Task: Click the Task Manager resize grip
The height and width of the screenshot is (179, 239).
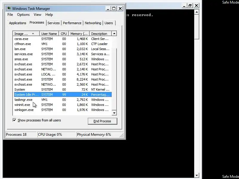Action: click(122, 135)
